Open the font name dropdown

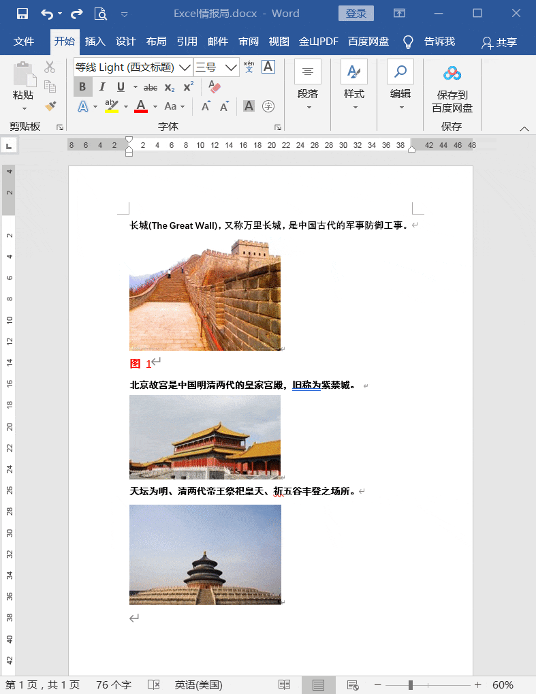(x=185, y=67)
